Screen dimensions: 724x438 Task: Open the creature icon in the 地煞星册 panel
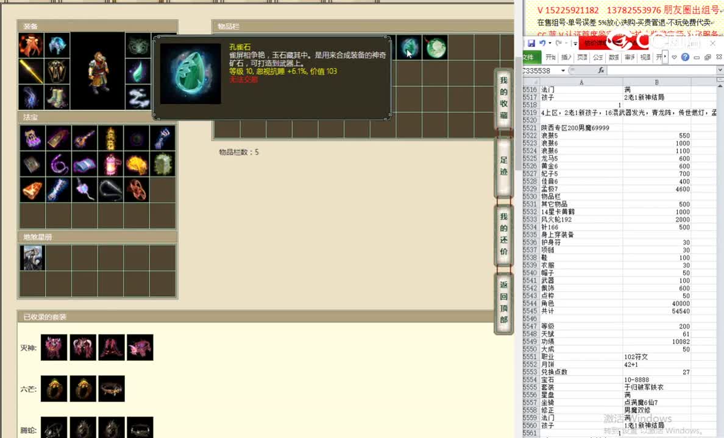coord(32,257)
